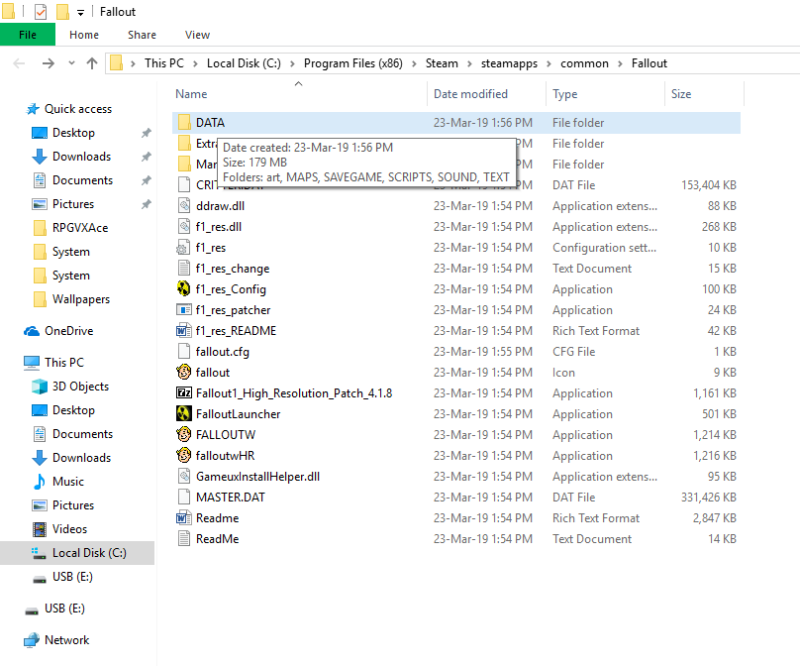The height and width of the screenshot is (666, 800).
Task: Switch to the Share ribbon tab
Action: coord(142,35)
